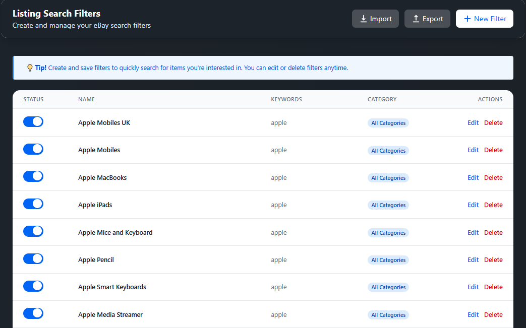Click All Categories badge for Apple MacBooks
The height and width of the screenshot is (328, 526).
point(388,178)
